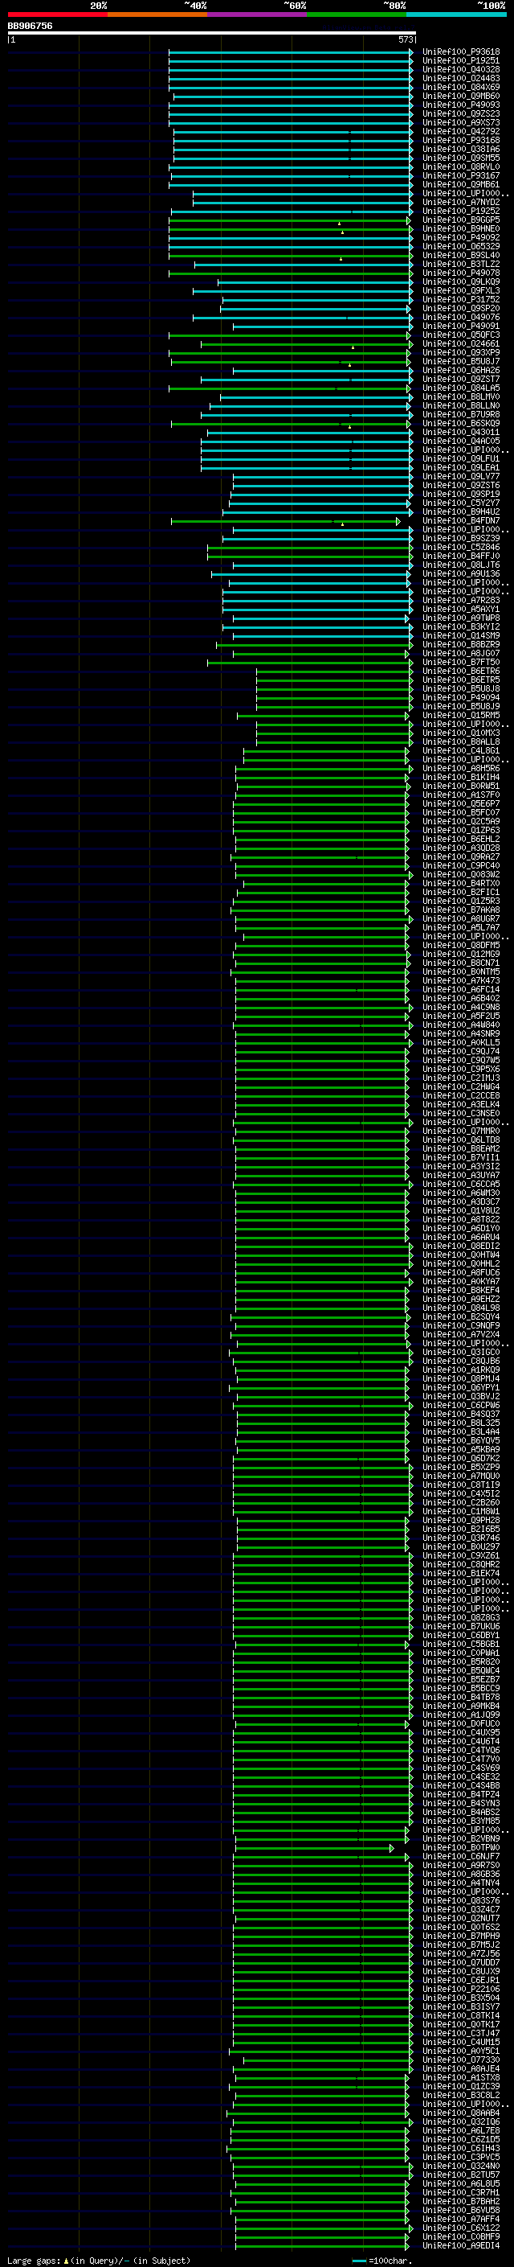Open hit UniRef100_Q9MB60
This screenshot has height=2267, width=514.
pos(460,96)
